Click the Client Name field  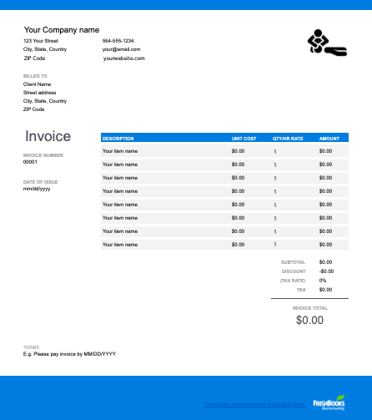(37, 84)
